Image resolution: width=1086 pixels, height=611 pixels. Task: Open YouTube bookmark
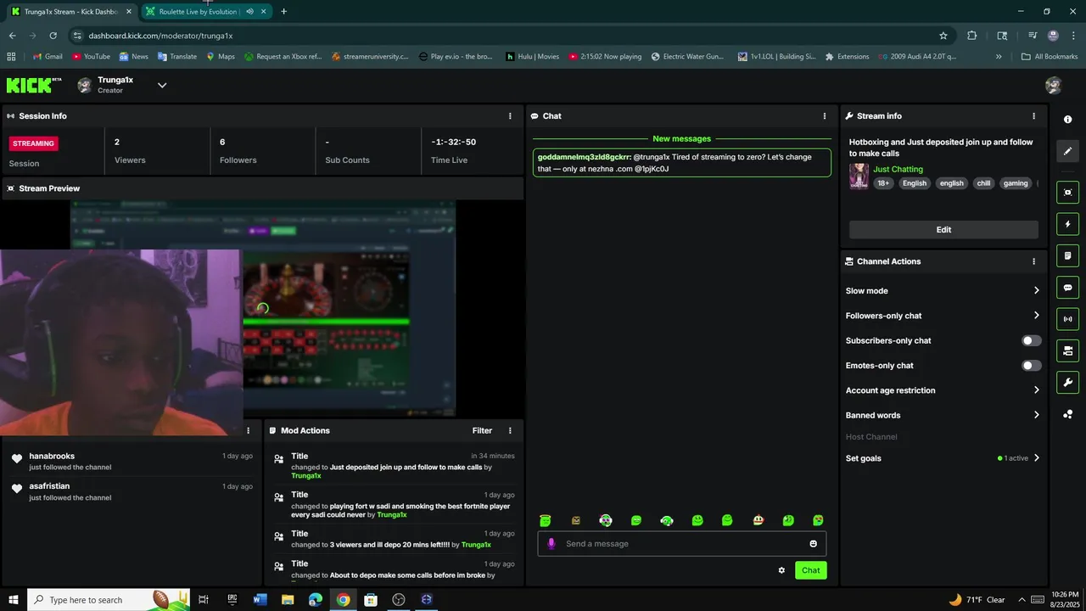(91, 57)
